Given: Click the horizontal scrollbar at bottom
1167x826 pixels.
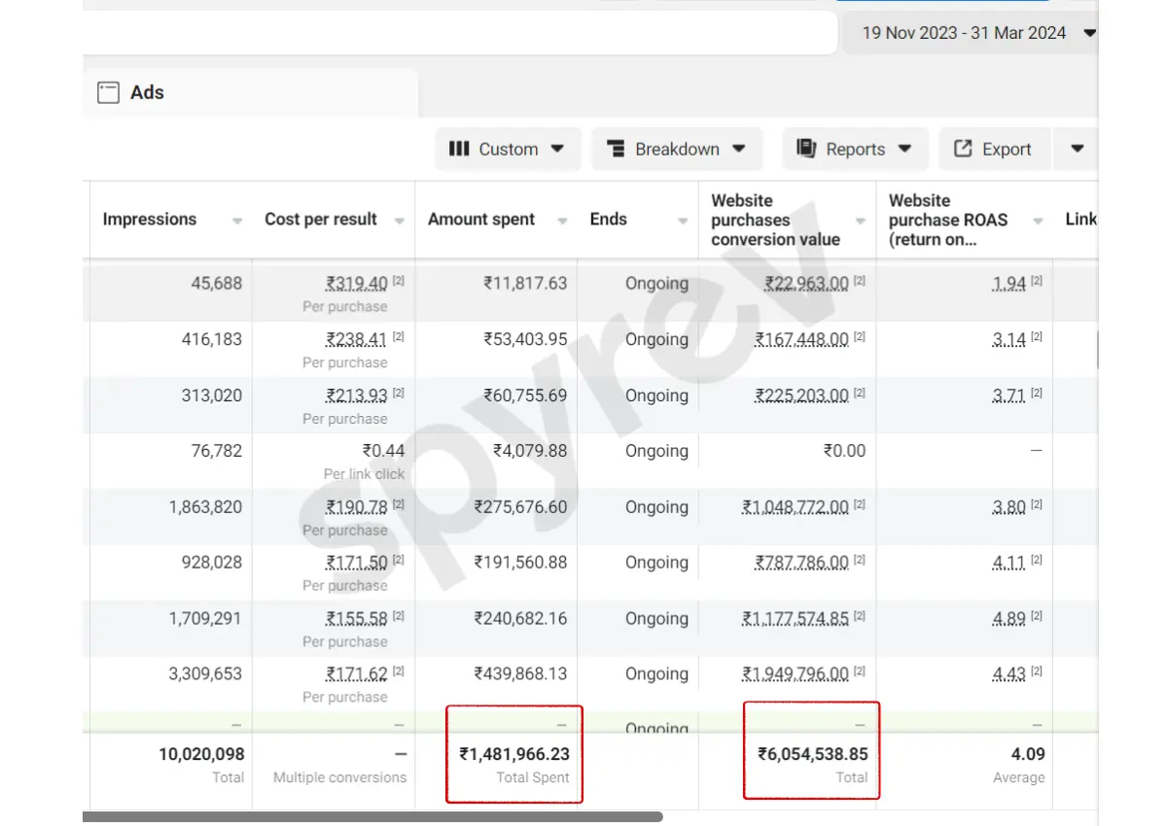Looking at the screenshot, I should pyautogui.click(x=372, y=817).
